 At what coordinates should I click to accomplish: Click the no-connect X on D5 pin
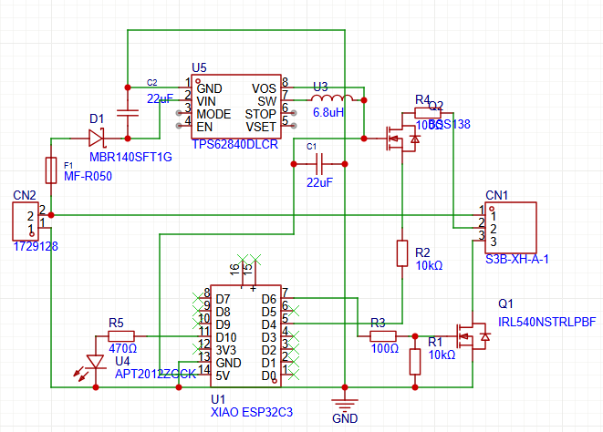[294, 311]
